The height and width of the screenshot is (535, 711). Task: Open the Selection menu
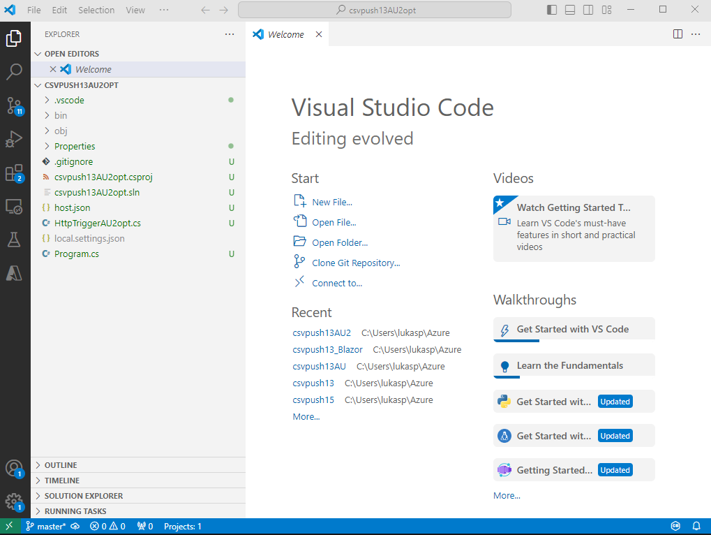(x=96, y=10)
